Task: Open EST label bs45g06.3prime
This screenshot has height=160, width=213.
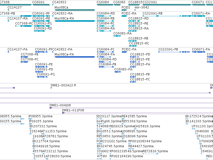Action: pyautogui.click(x=109, y=121)
